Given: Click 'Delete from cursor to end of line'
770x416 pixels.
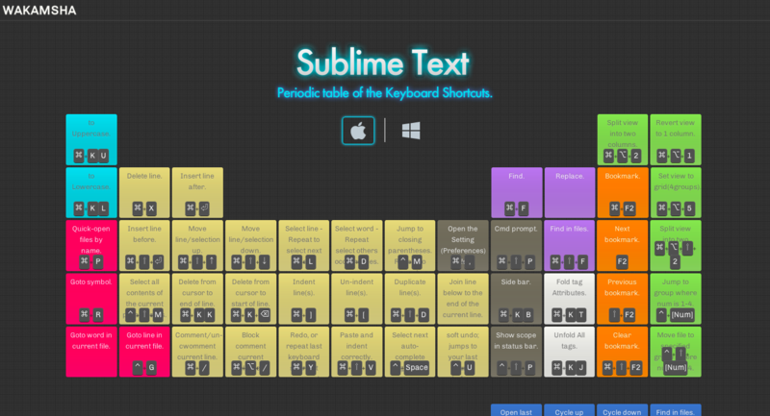Looking at the screenshot, I should [x=197, y=299].
